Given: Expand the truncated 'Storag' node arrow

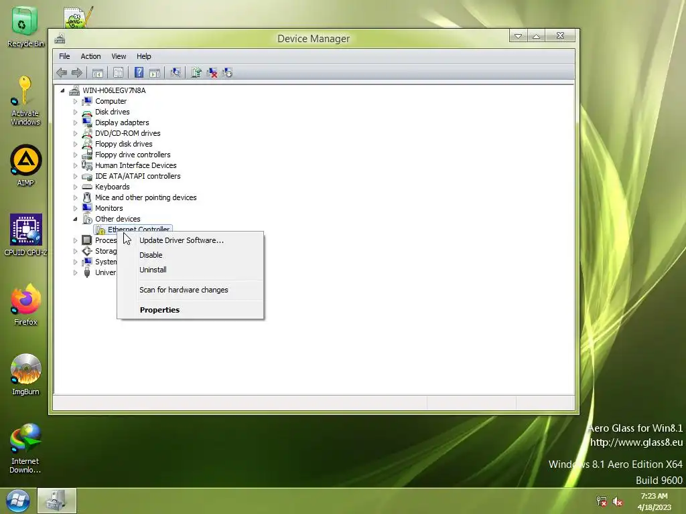Looking at the screenshot, I should click(75, 252).
